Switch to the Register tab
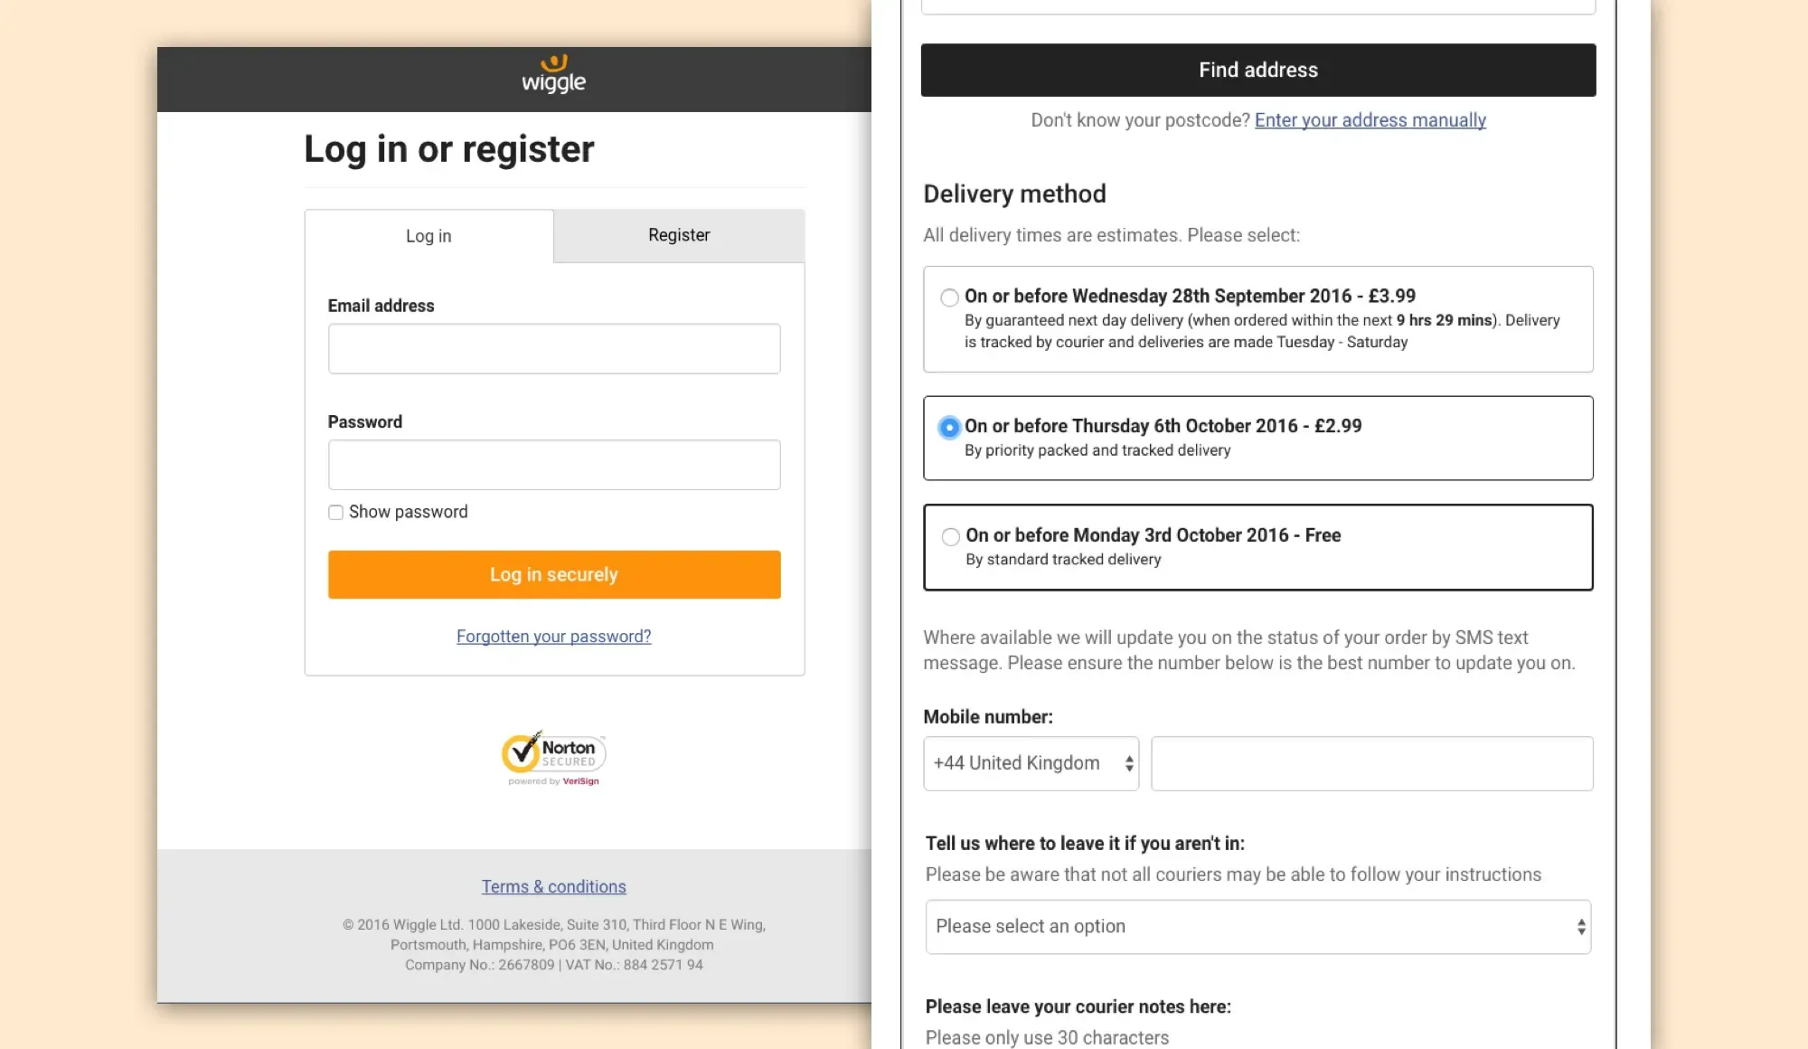 679,235
